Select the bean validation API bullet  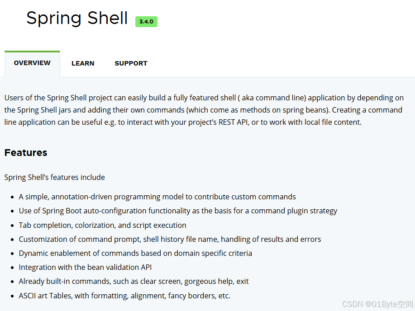[x=85, y=267]
